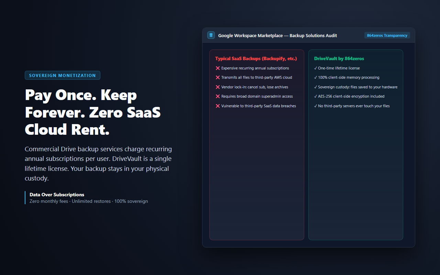Viewport: 440px width, 275px height.
Task: Select the 'Typical SaaS Backups (Backupify, etc.)' heading
Action: tap(256, 59)
